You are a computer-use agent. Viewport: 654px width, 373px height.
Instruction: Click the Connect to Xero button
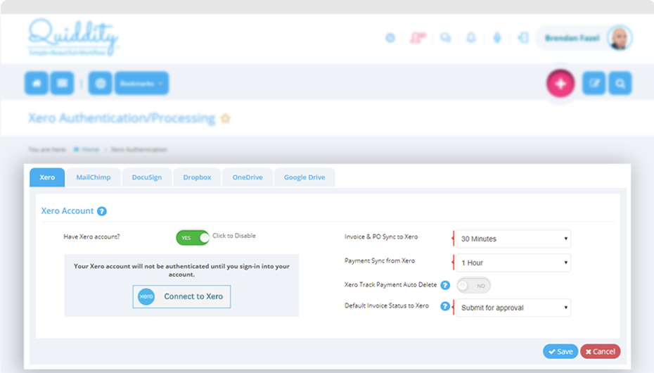pos(181,297)
